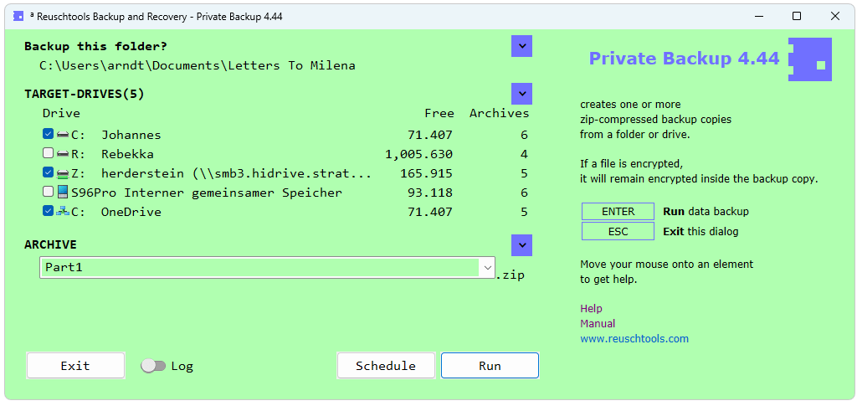
Task: Click the R: Rebekka drive icon
Action: coord(63,154)
